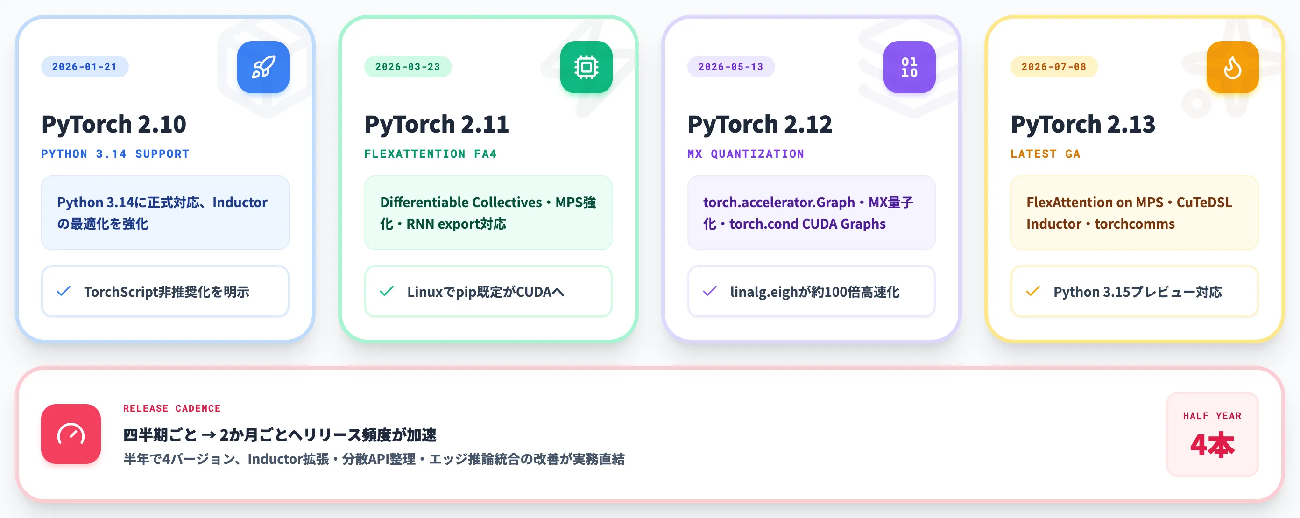Click the yellow checkmark beside Python 3.15プレビュー対応
This screenshot has height=518, width=1300.
coord(1032,292)
